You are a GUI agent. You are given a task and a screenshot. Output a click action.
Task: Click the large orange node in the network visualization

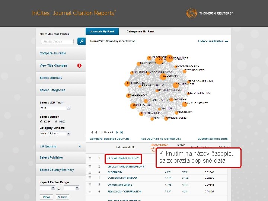pos(159,60)
